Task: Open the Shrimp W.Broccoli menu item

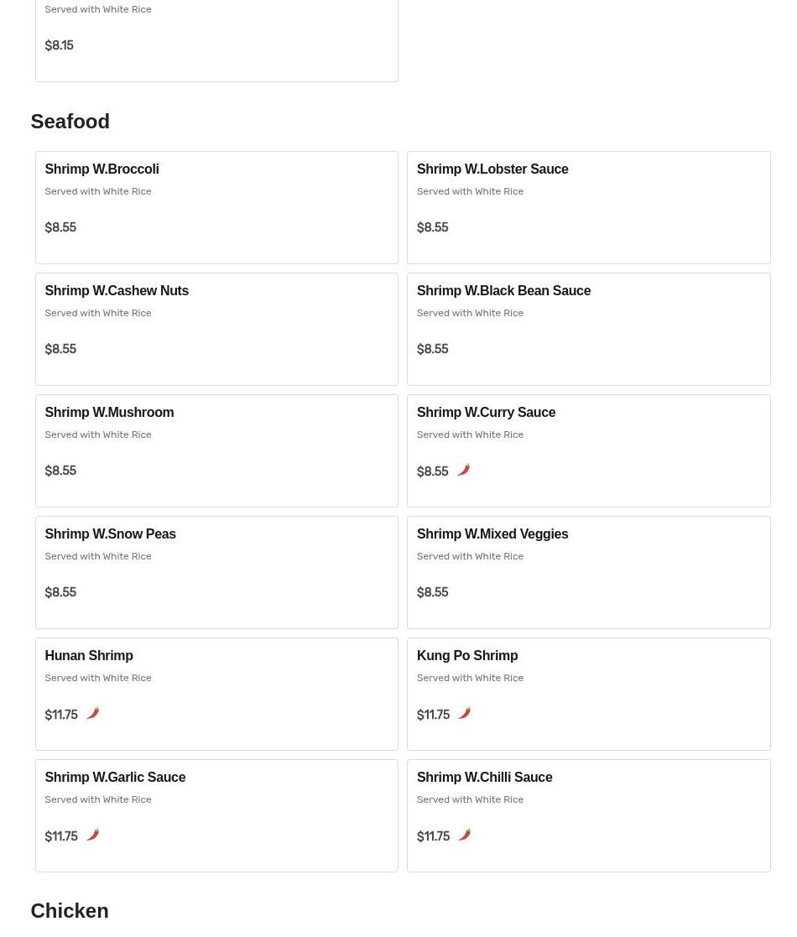Action: 217,207
